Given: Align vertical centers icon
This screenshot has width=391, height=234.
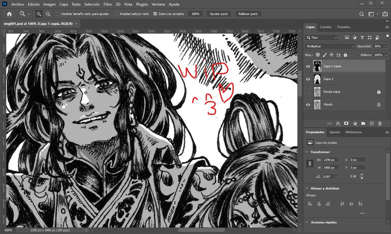Looking at the screenshot, I should (x=351, y=204).
